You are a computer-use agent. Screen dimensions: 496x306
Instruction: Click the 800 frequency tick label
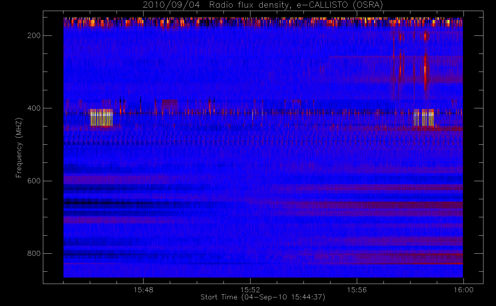tap(34, 253)
